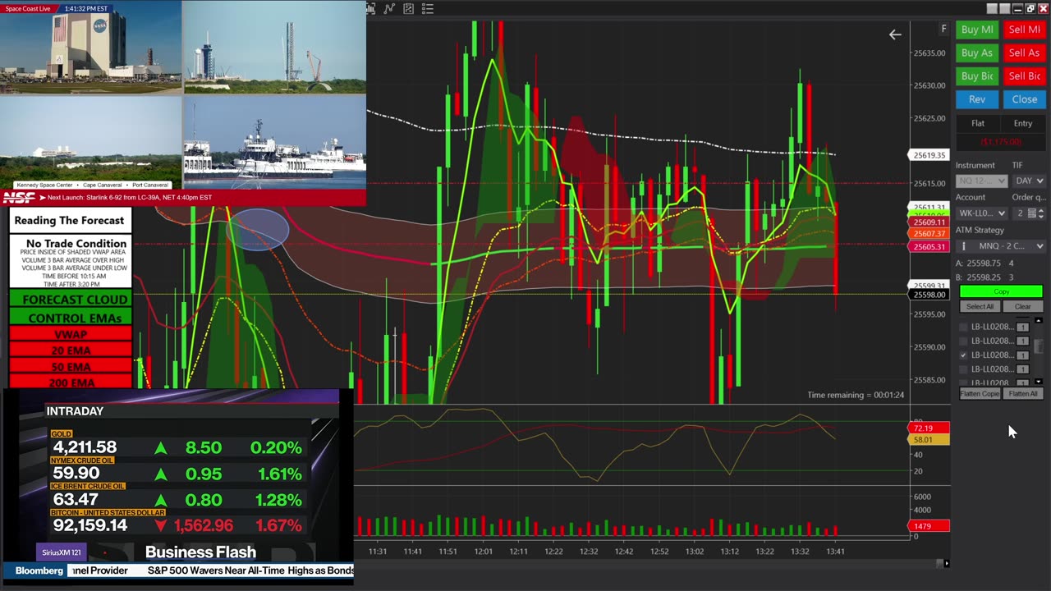Click the Entry label

pos(1022,123)
